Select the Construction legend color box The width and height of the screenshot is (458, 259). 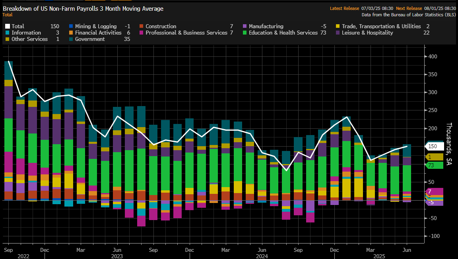[x=142, y=27]
